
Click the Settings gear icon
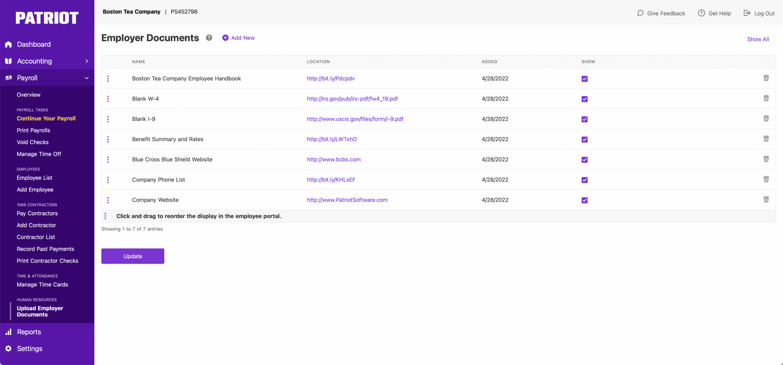pyautogui.click(x=8, y=349)
